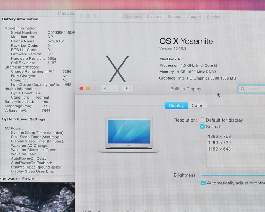
Task: Open the Support tab
Action: 194,17
